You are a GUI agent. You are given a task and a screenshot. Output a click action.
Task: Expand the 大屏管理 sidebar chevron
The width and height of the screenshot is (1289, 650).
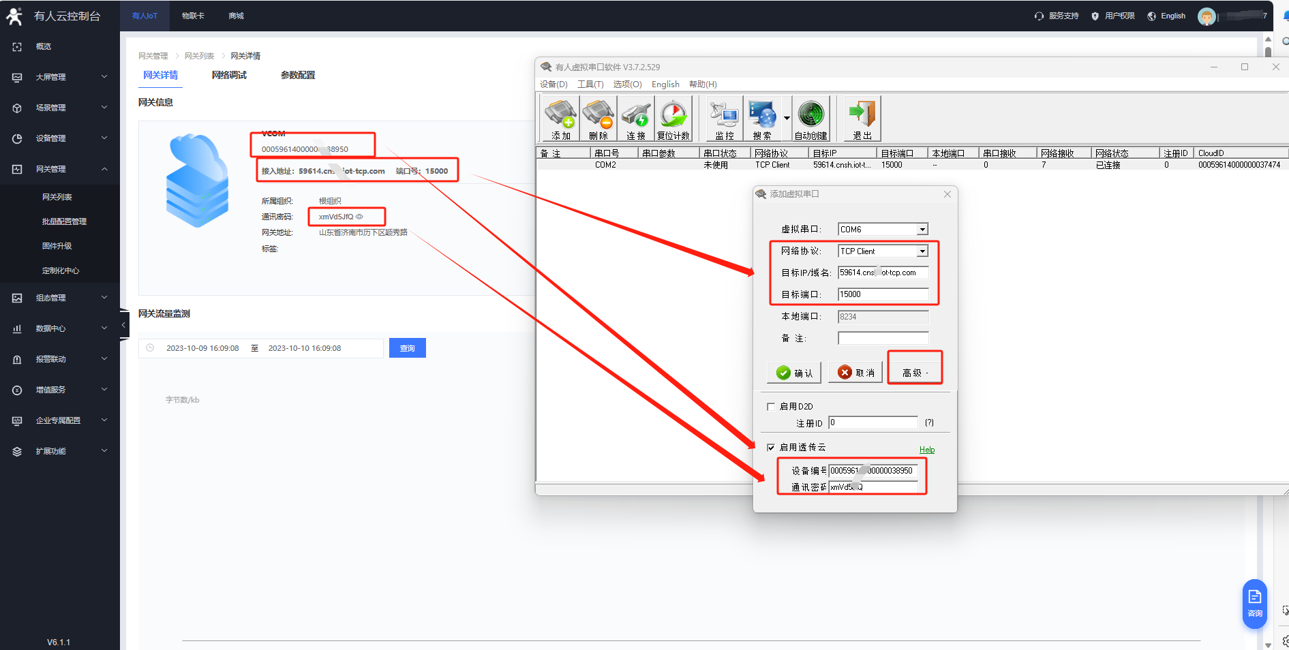(104, 76)
